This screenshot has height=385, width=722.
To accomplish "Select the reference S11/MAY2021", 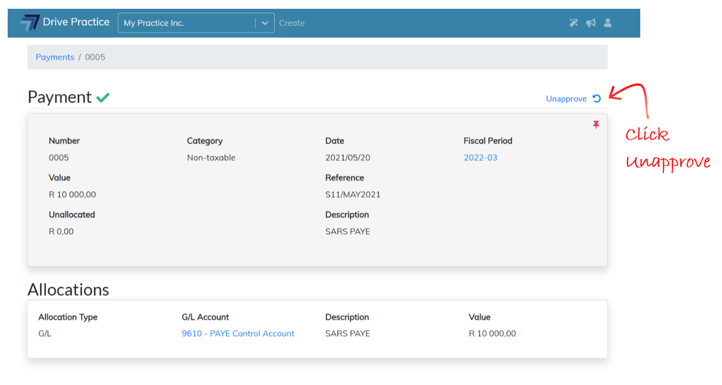I will click(353, 194).
